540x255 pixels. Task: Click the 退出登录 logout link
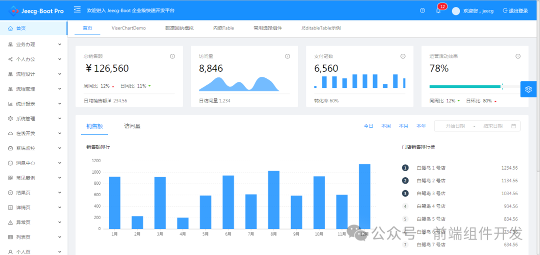(515, 10)
